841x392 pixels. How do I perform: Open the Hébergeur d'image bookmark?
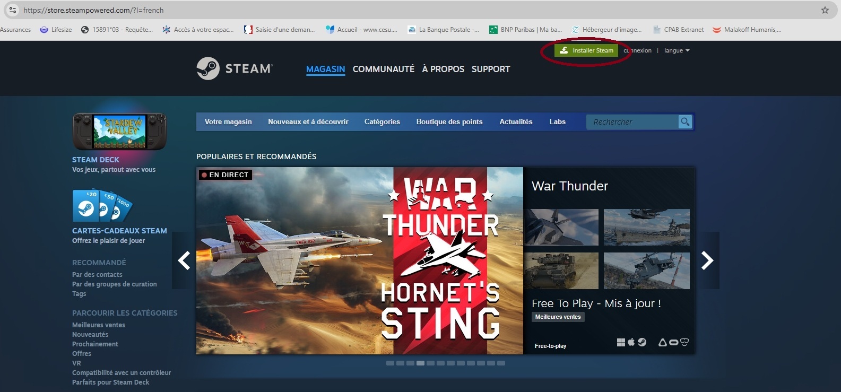pyautogui.click(x=606, y=30)
